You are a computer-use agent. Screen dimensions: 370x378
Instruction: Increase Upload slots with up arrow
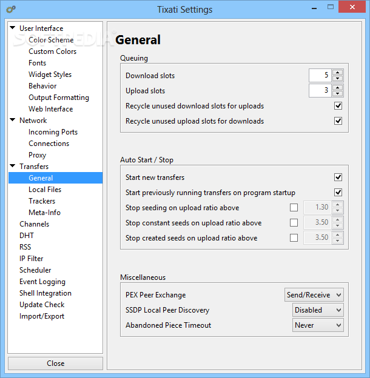point(337,87)
